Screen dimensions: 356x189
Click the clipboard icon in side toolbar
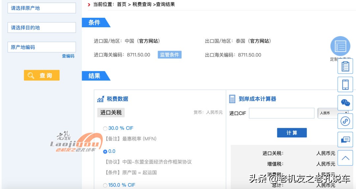click(345, 66)
